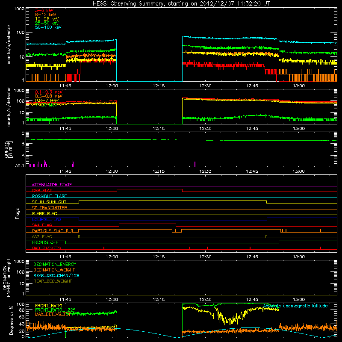Viewport: 342px width, 342px height.
Task: Click the 0.1-0.3 MeV legend label
Action: 49,92
